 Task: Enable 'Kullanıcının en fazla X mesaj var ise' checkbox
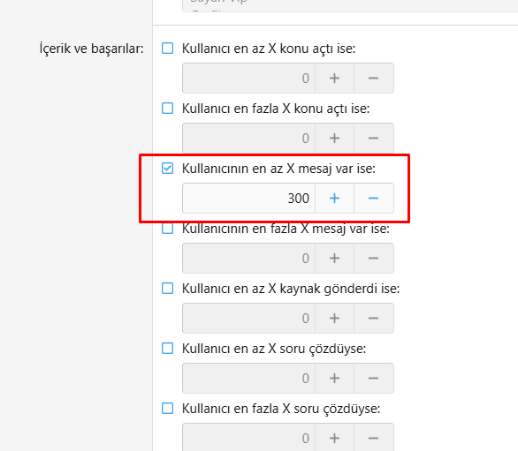tap(167, 229)
